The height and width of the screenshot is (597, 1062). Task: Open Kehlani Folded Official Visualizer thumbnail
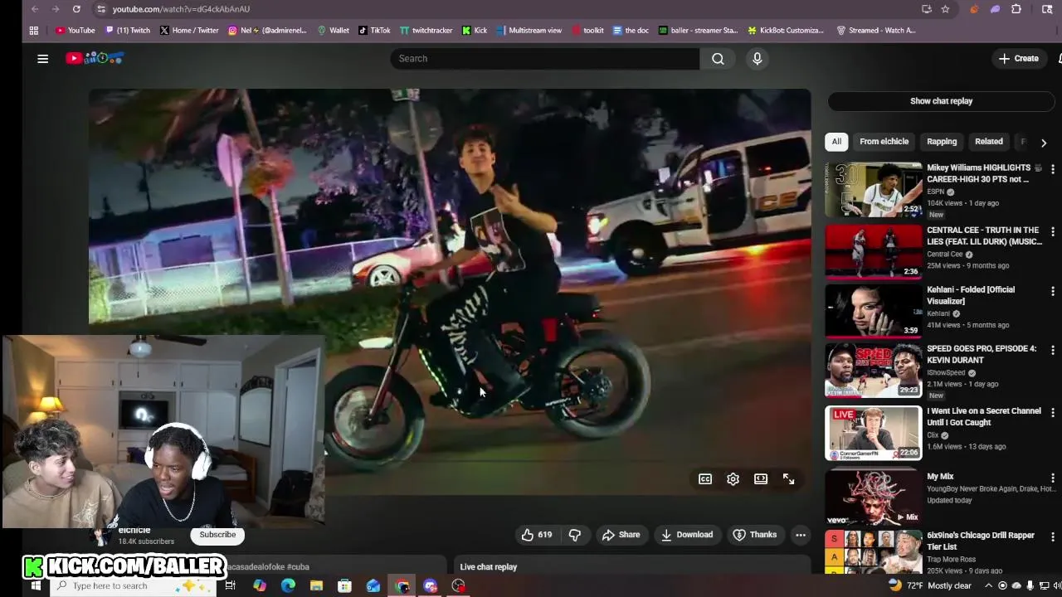[873, 312]
